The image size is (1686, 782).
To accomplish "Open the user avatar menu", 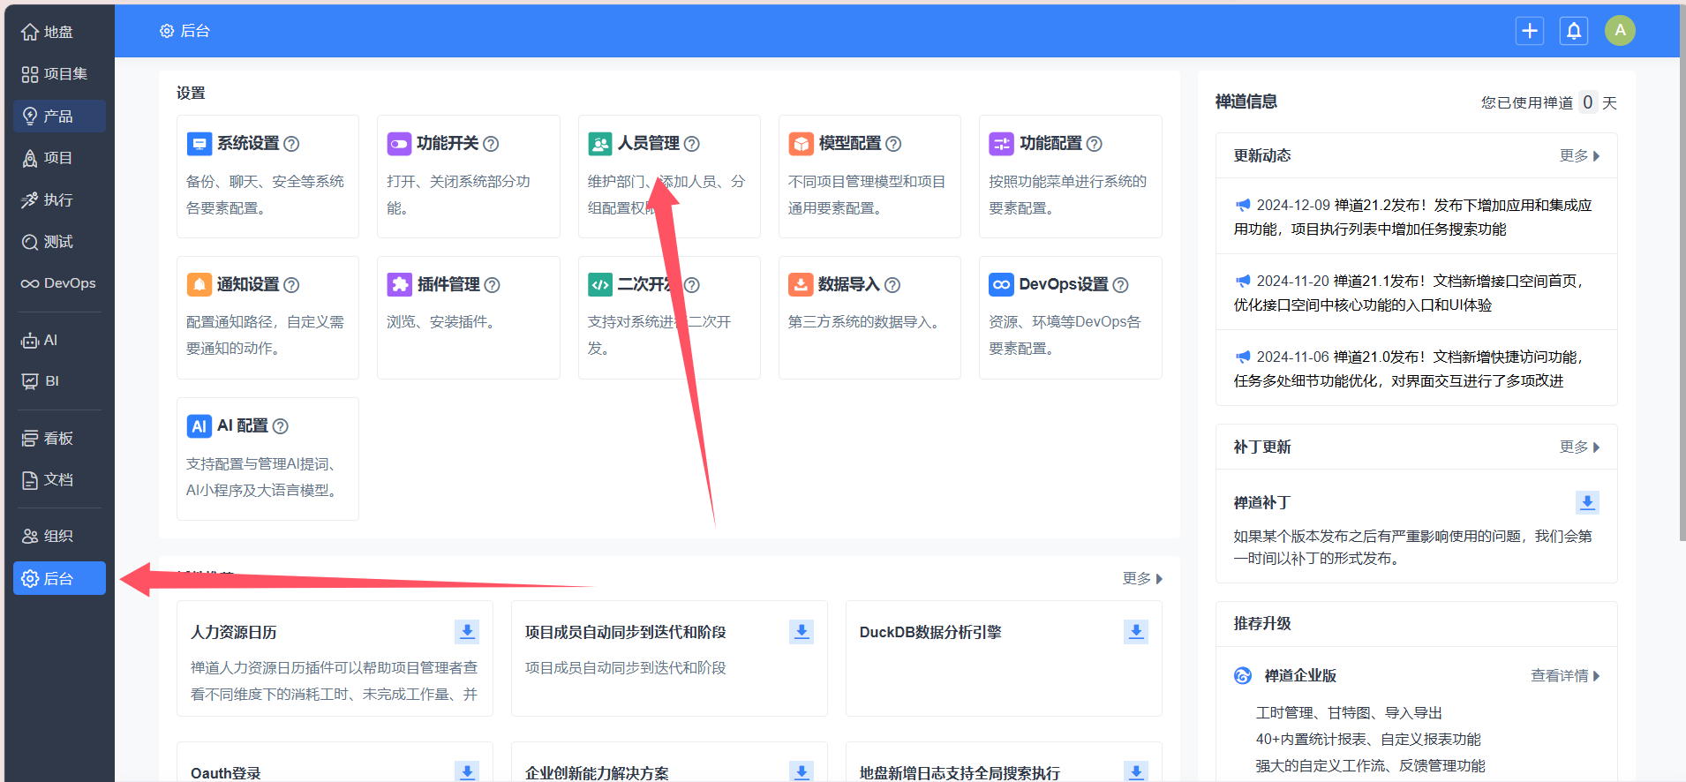I will tap(1620, 31).
